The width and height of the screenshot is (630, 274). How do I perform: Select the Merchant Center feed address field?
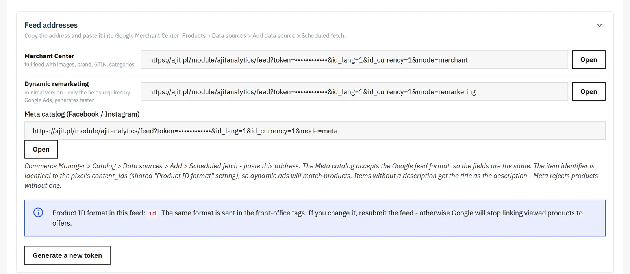click(354, 60)
